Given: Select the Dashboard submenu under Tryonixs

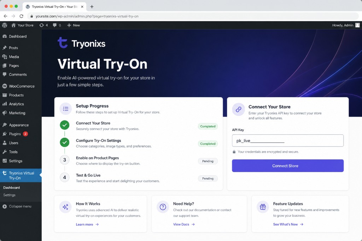Looking at the screenshot, I should point(12,187).
